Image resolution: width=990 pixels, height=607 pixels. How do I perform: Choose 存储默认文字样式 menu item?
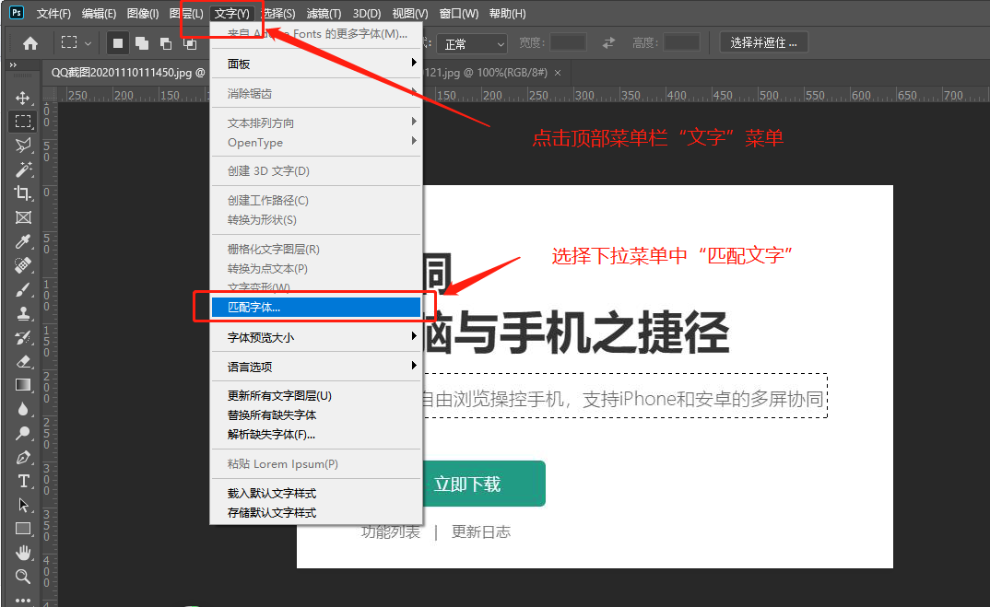pyautogui.click(x=316, y=512)
